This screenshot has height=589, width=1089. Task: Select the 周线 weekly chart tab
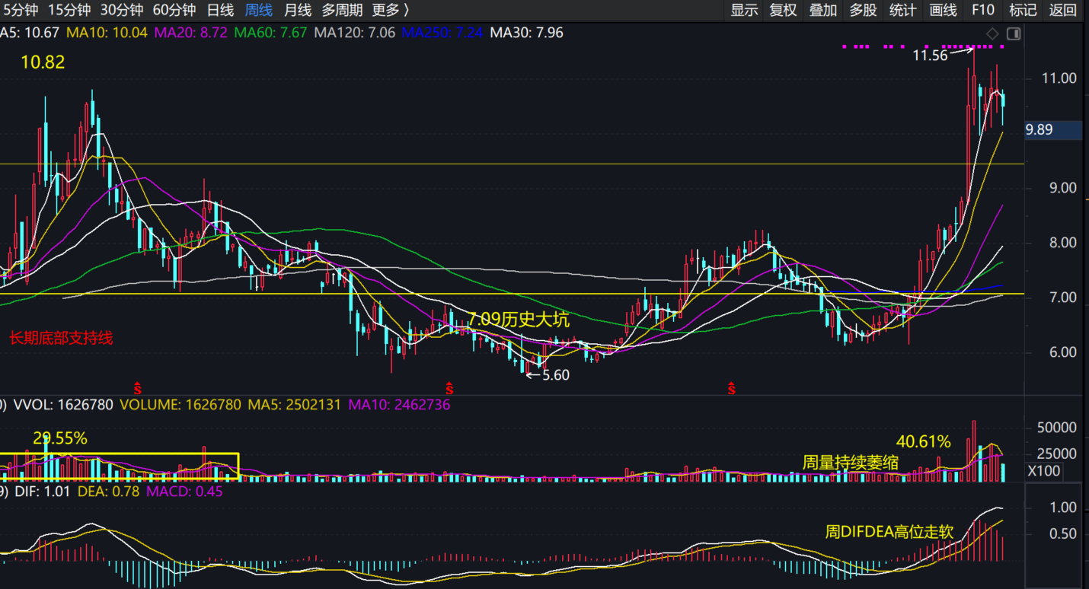(x=259, y=10)
